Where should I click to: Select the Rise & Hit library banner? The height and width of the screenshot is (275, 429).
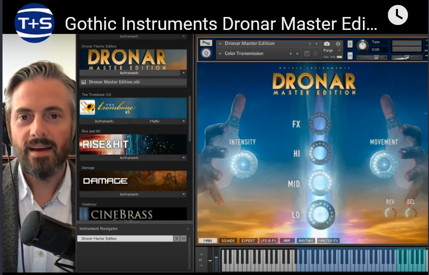[x=133, y=144]
